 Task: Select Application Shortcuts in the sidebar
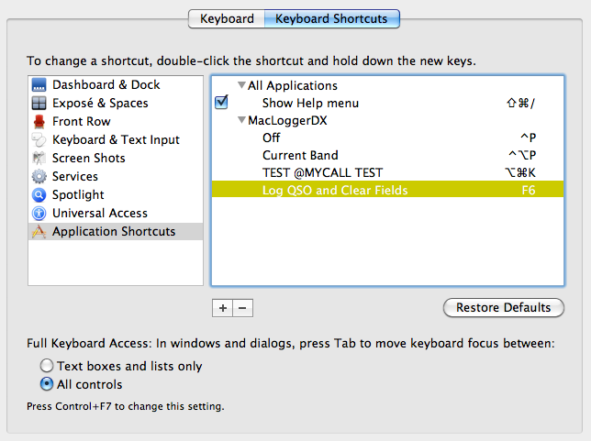click(x=113, y=232)
